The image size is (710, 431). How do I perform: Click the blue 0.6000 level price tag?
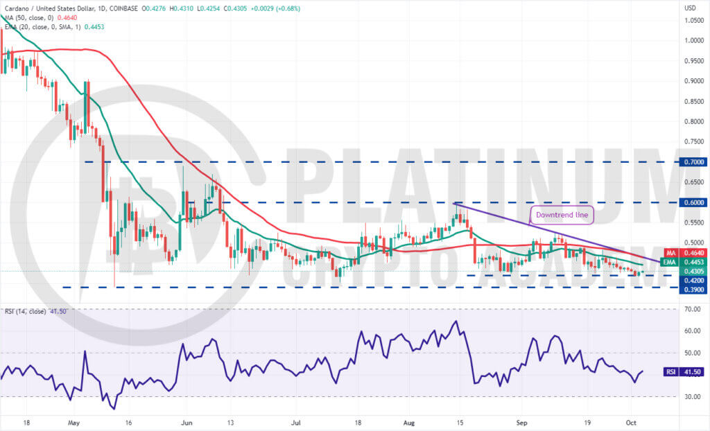pos(693,202)
